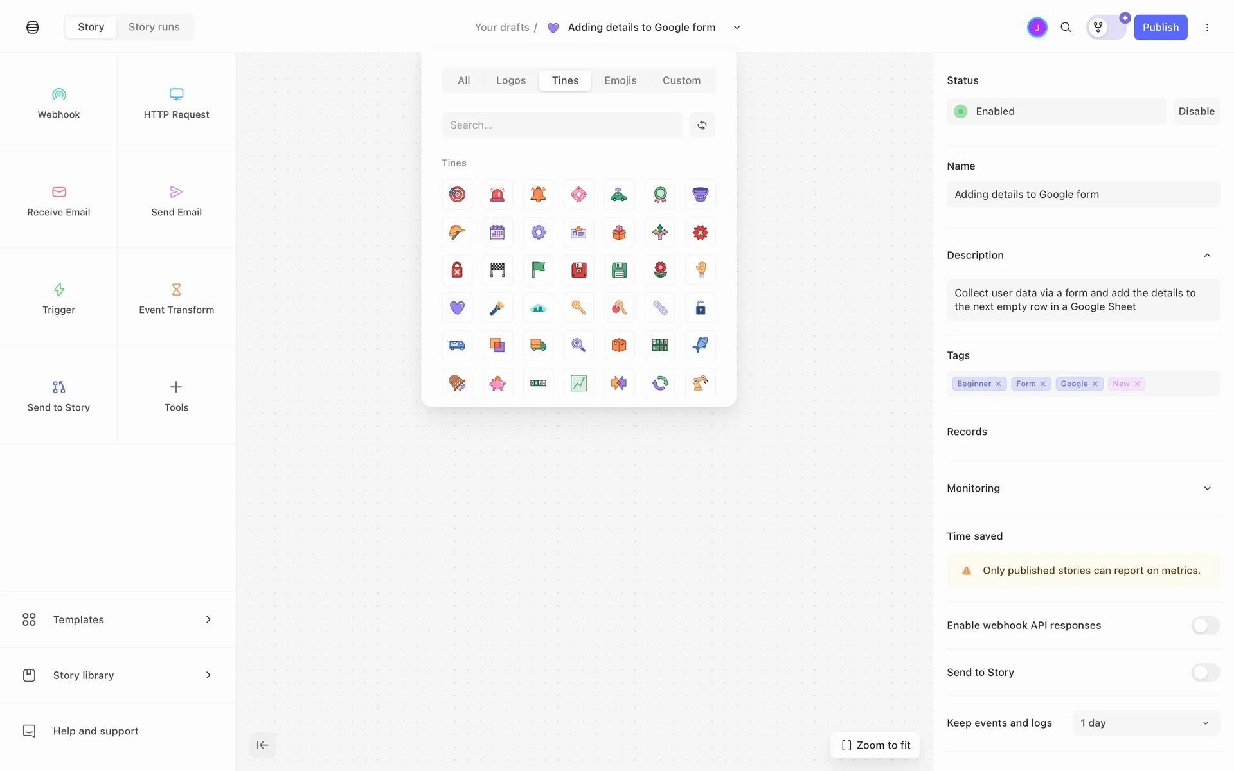Viewport: 1234px width, 771px height.
Task: Add the Event Transform action
Action: click(176, 298)
